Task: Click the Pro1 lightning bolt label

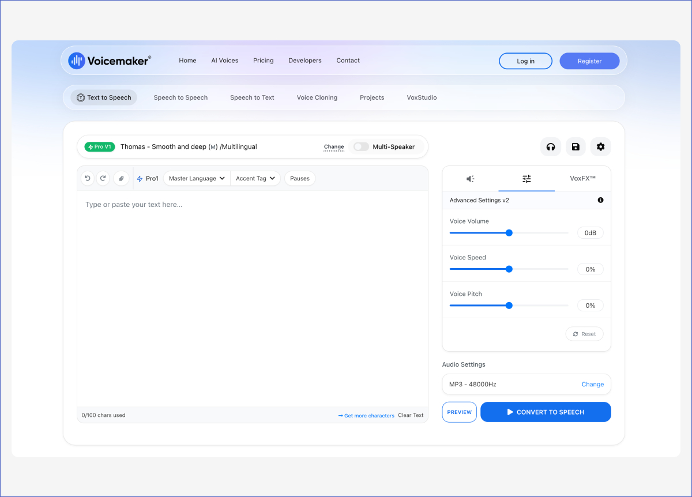Action: 148,179
